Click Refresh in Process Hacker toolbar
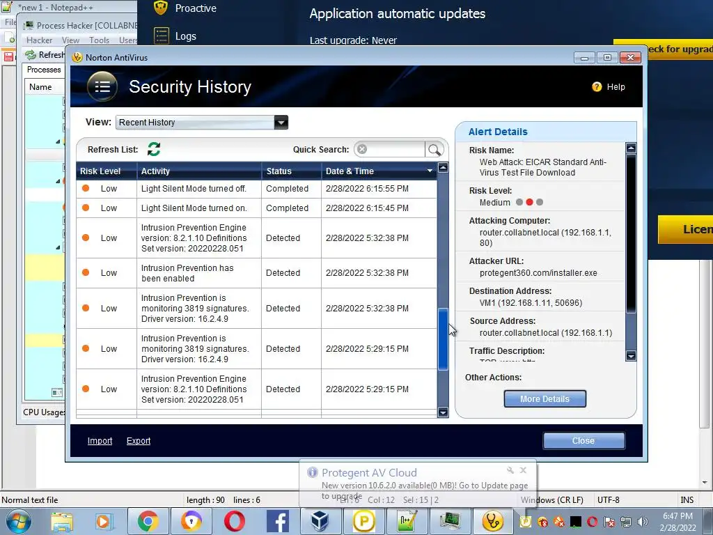This screenshot has height=535, width=713. tap(45, 55)
